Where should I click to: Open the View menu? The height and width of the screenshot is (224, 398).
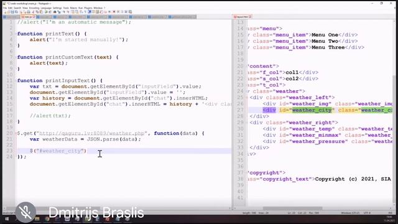point(25,8)
